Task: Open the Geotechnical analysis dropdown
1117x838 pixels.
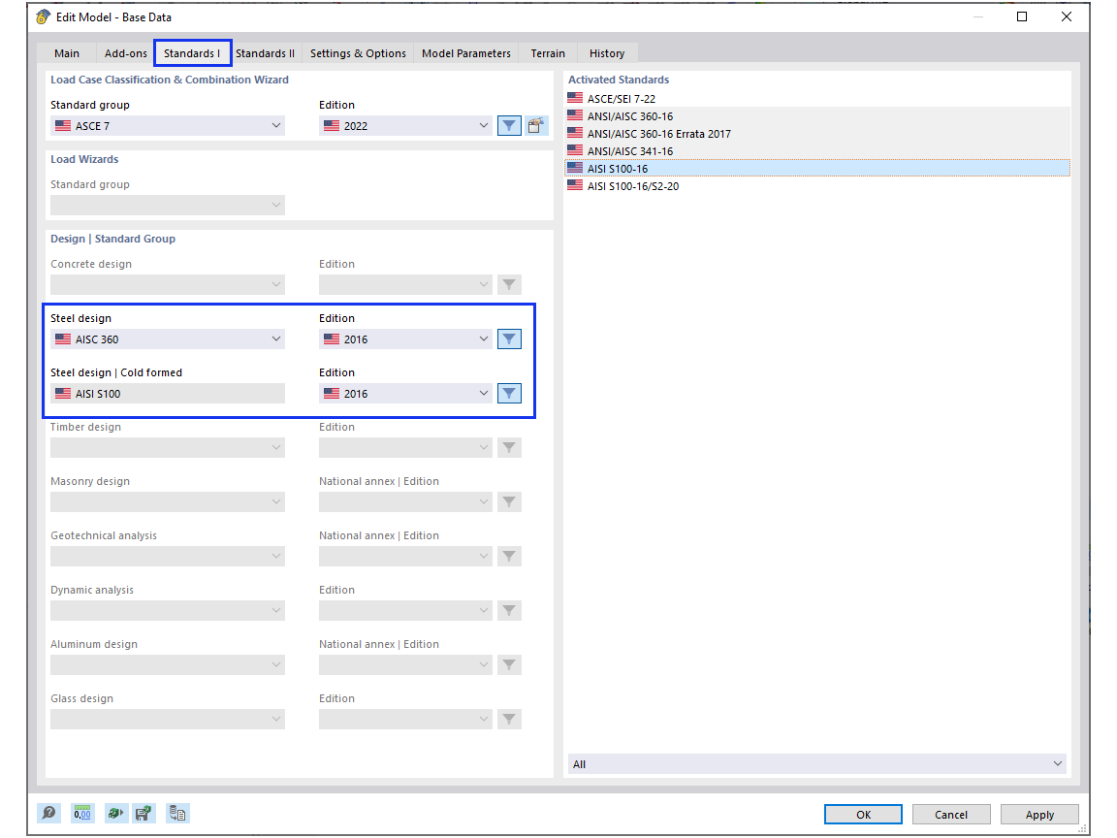Action: click(168, 556)
